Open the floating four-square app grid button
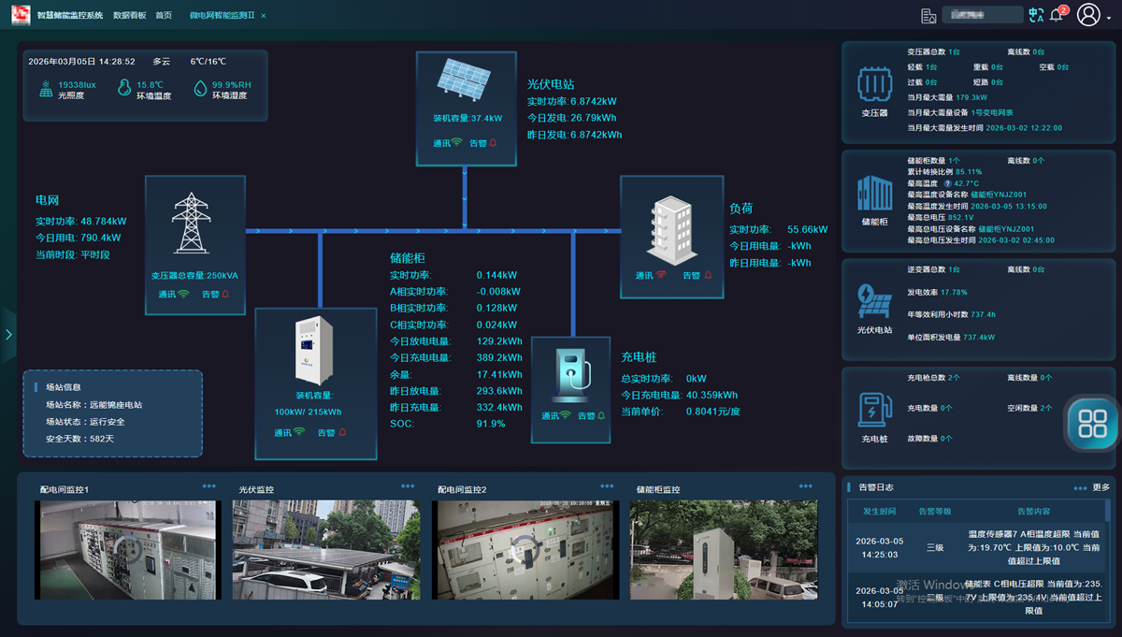 tap(1092, 423)
